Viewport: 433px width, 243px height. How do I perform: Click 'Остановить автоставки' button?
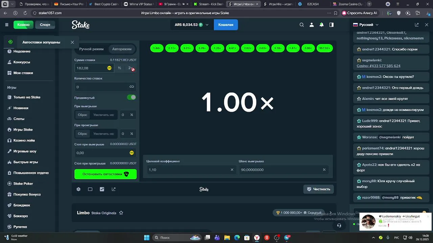[106, 174]
